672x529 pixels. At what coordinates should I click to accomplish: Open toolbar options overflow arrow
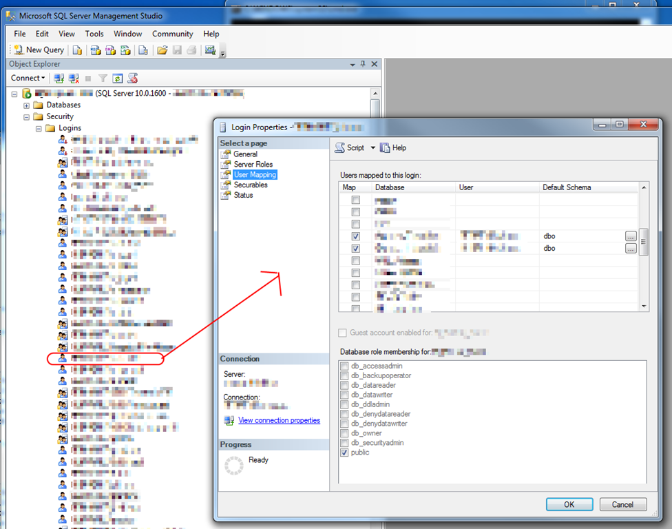coord(222,54)
